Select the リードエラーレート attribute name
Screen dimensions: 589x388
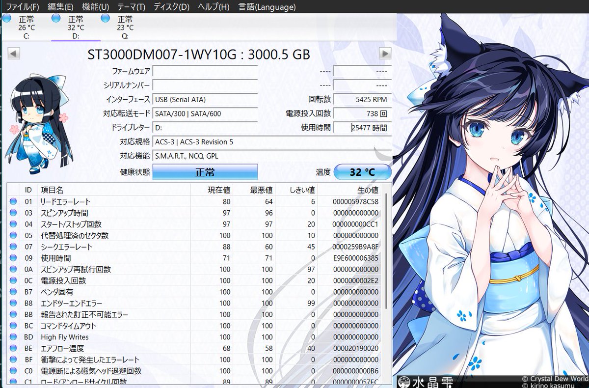(65, 201)
